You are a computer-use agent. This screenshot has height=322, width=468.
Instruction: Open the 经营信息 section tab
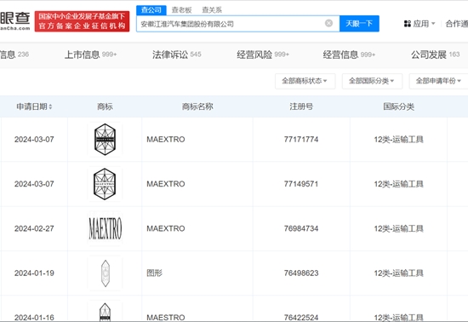(349, 55)
